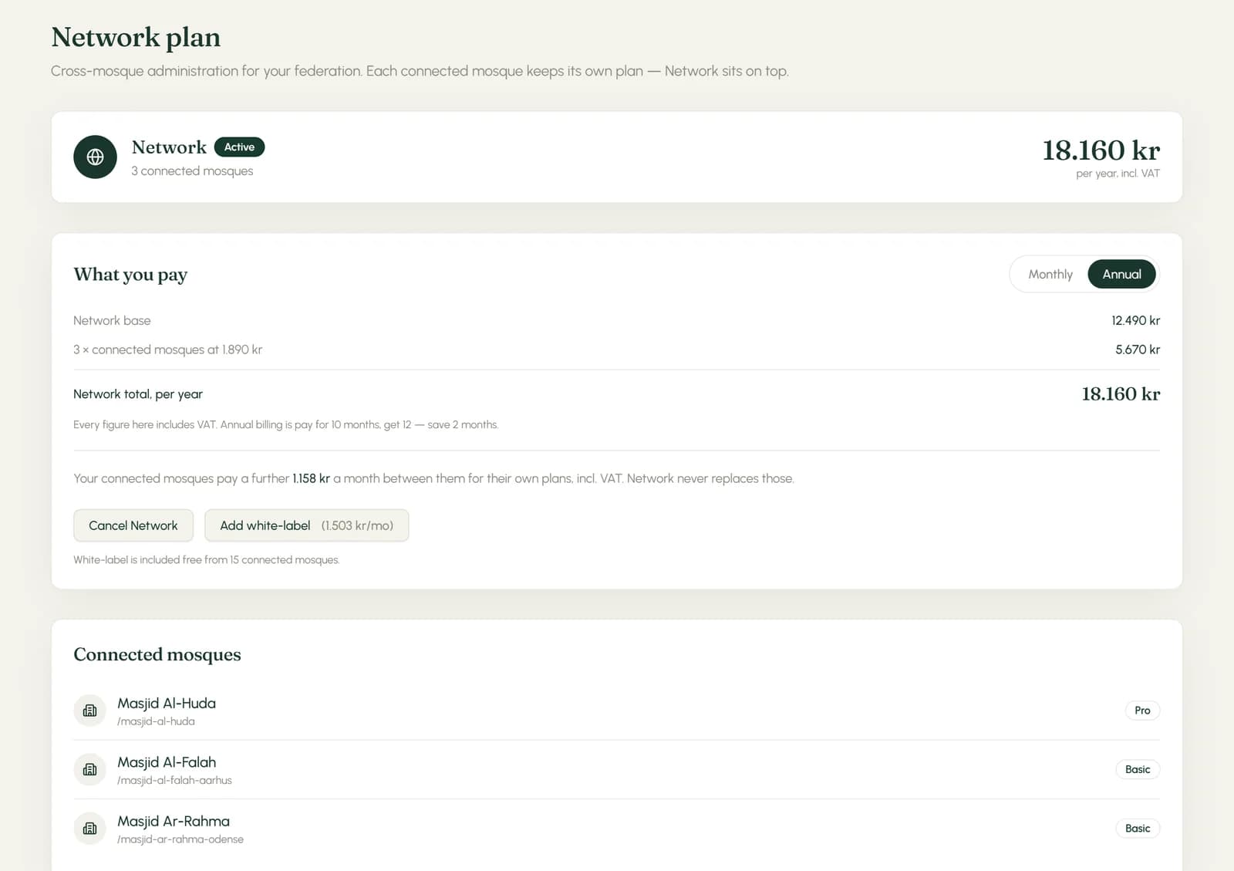
Task: Click the What you pay heading
Action: 130,275
